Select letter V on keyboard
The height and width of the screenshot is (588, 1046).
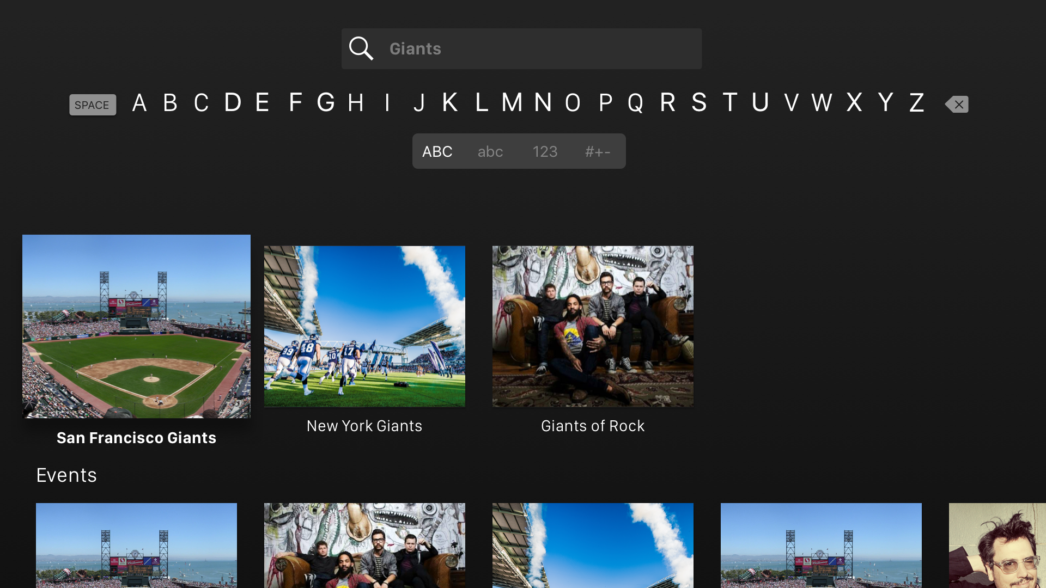792,102
